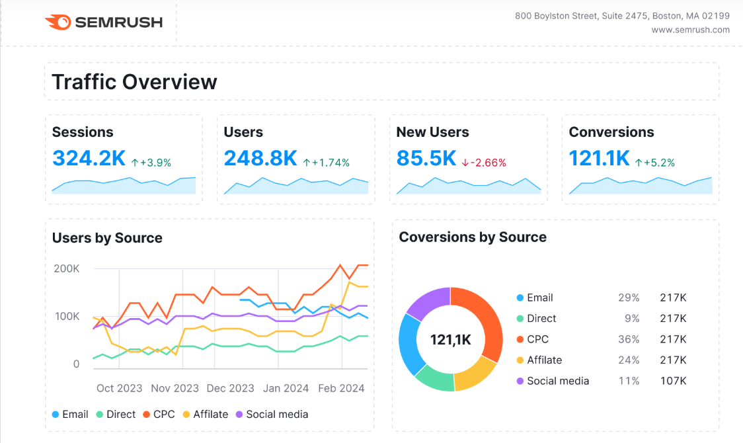The height and width of the screenshot is (443, 743).
Task: Click the +1.74% users change indicator
Action: point(327,163)
